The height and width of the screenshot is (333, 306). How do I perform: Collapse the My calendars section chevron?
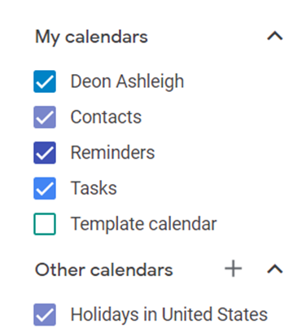[x=275, y=36]
